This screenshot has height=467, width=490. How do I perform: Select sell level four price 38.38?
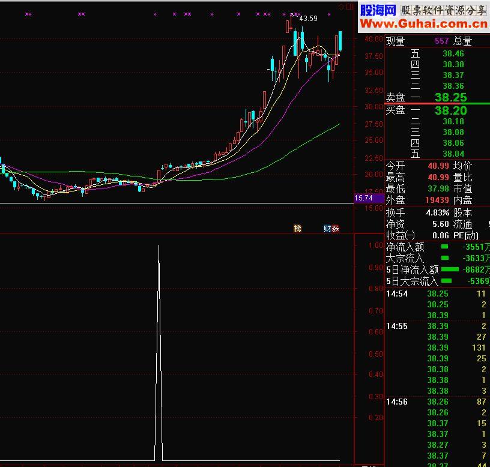pyautogui.click(x=453, y=64)
